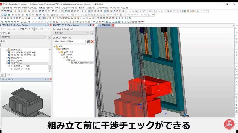Click the yellow wrench settings icon
Viewport: 238px width, 133px height.
[x=15, y=11]
